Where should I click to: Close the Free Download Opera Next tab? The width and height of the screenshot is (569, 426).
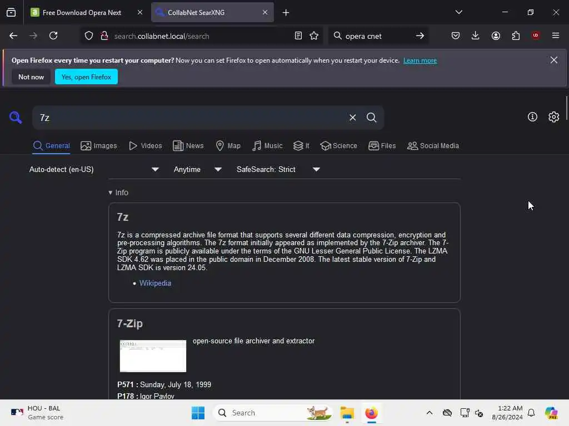pyautogui.click(x=140, y=12)
